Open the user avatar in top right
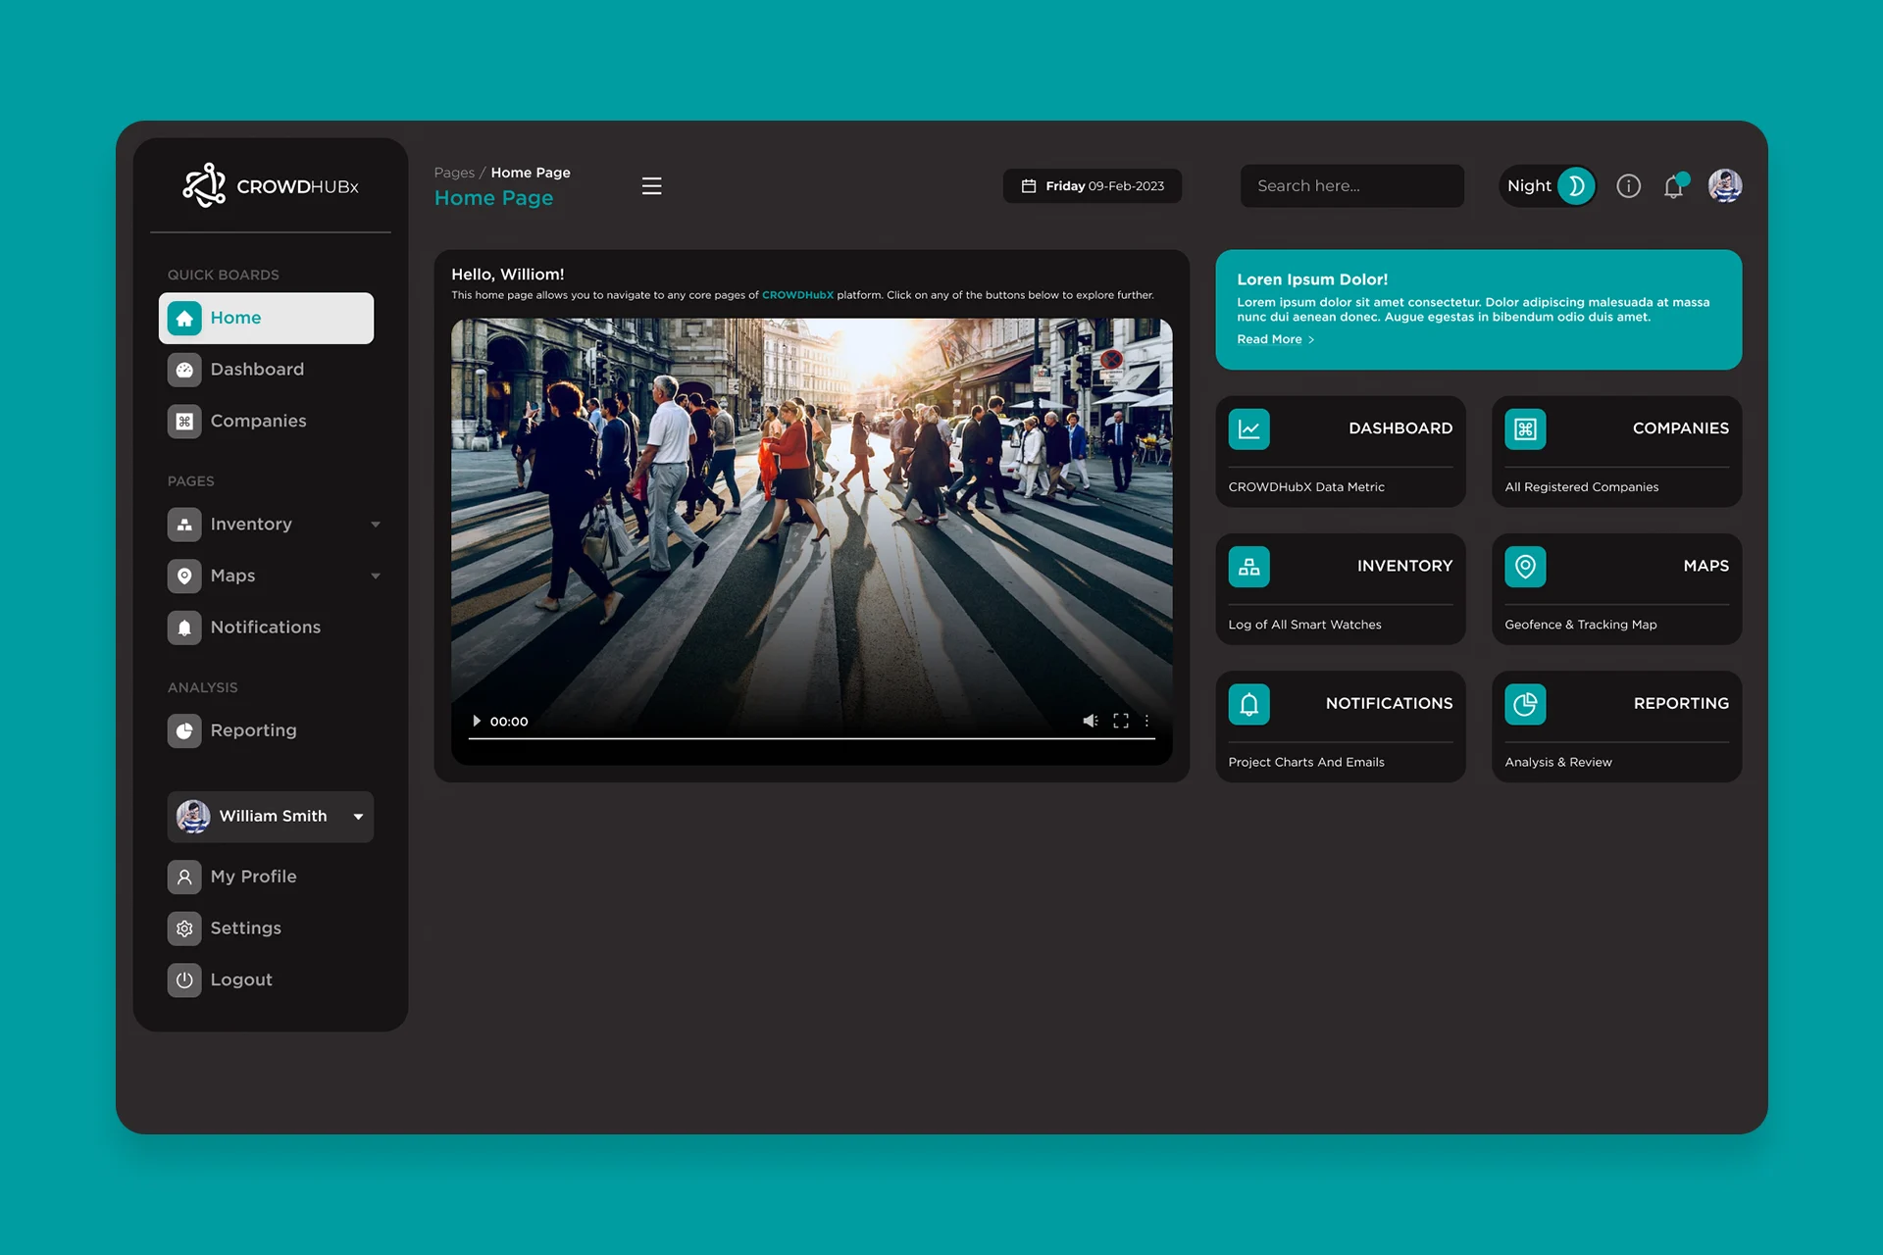1883x1255 pixels. [x=1724, y=185]
